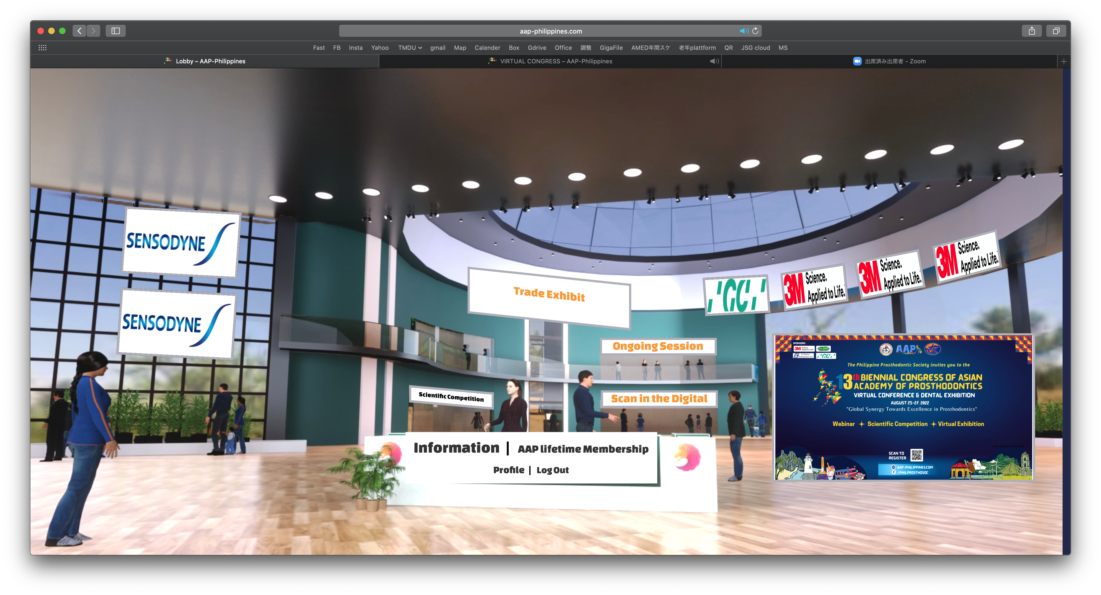Open the 調整 bookmark
The height and width of the screenshot is (595, 1101).
click(x=586, y=48)
